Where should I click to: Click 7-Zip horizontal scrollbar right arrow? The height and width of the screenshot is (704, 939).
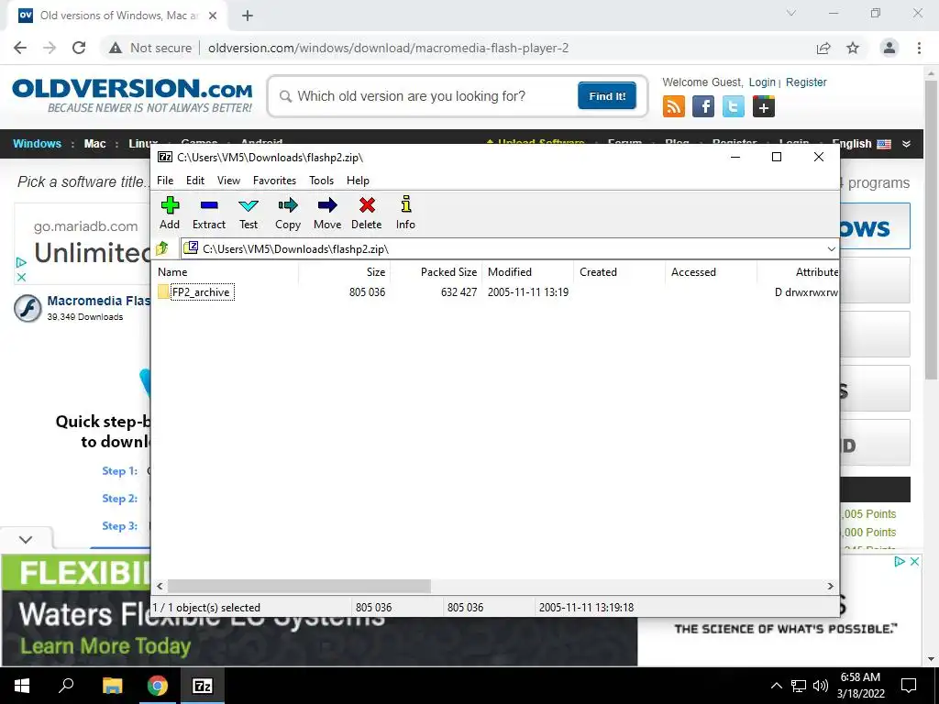tap(831, 586)
